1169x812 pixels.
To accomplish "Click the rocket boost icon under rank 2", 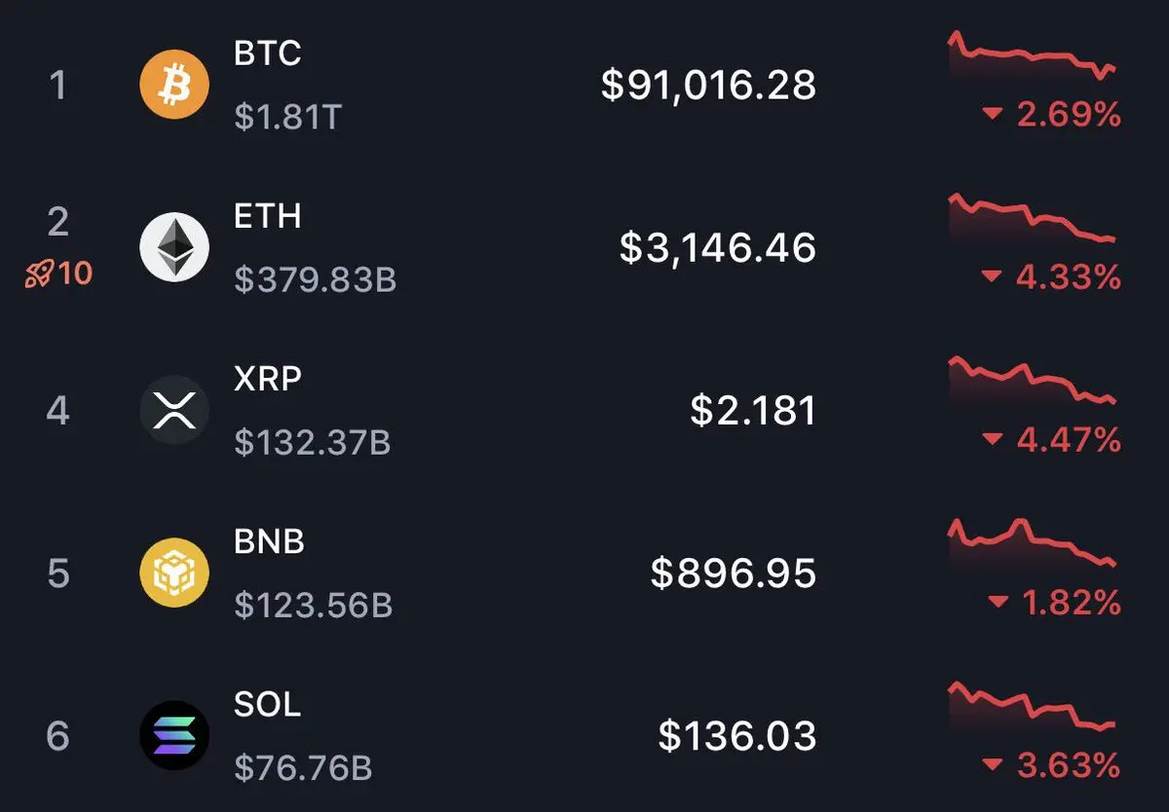I will click(38, 274).
